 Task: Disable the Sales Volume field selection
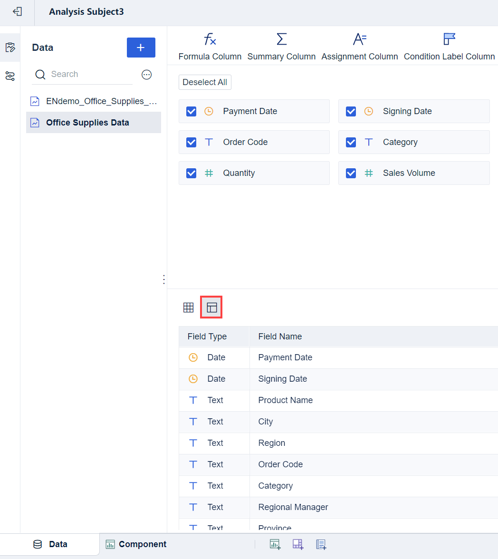(351, 173)
